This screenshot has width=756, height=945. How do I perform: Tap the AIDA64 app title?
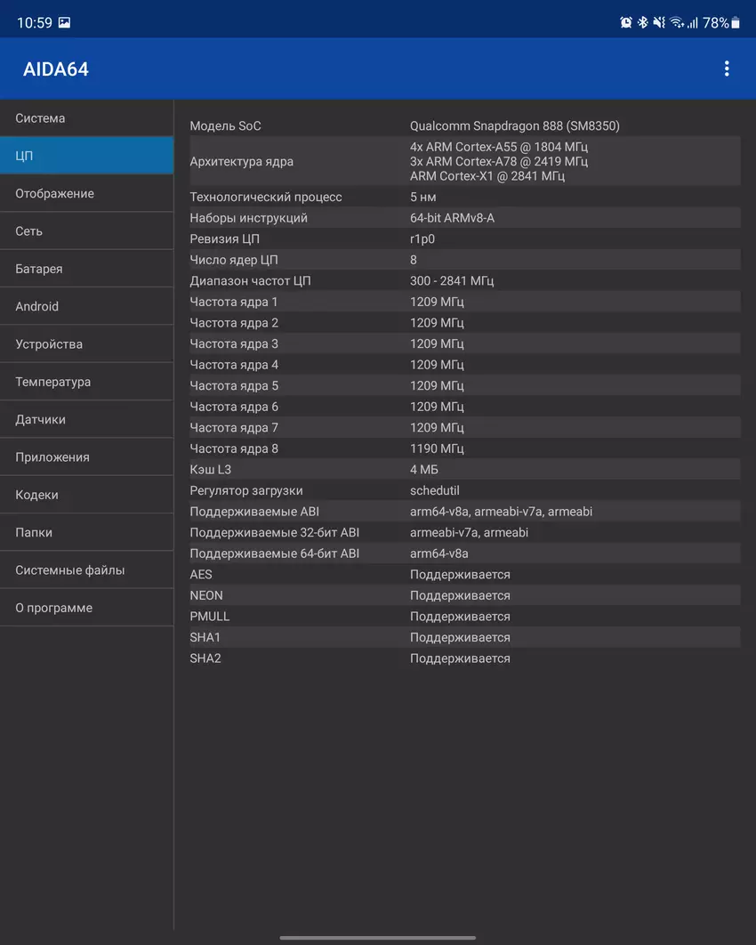point(56,69)
